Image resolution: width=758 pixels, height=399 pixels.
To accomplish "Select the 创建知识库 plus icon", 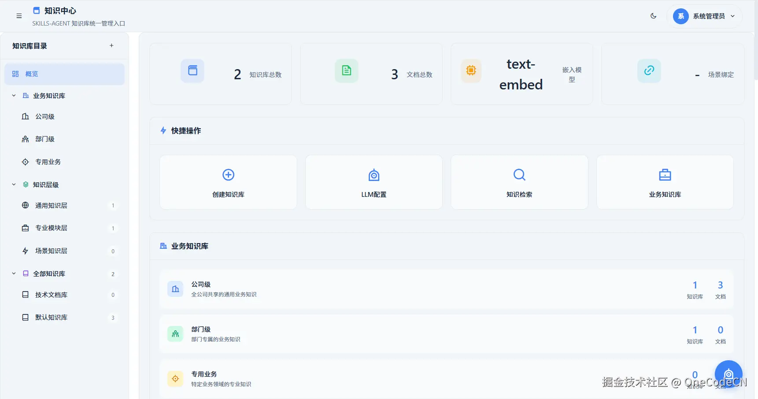I will tap(228, 174).
